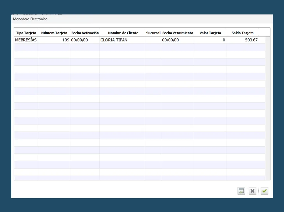Sort by Nombre de Cliente header
The width and height of the screenshot is (284, 212).
[123, 33]
